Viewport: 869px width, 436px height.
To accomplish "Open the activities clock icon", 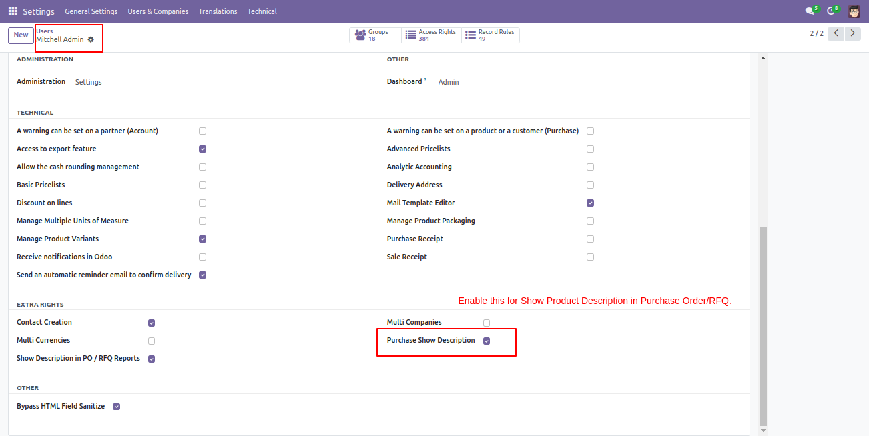I will click(832, 11).
